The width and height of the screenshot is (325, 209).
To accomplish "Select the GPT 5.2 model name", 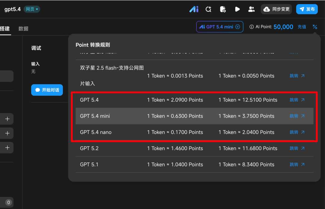I will click(89, 148).
